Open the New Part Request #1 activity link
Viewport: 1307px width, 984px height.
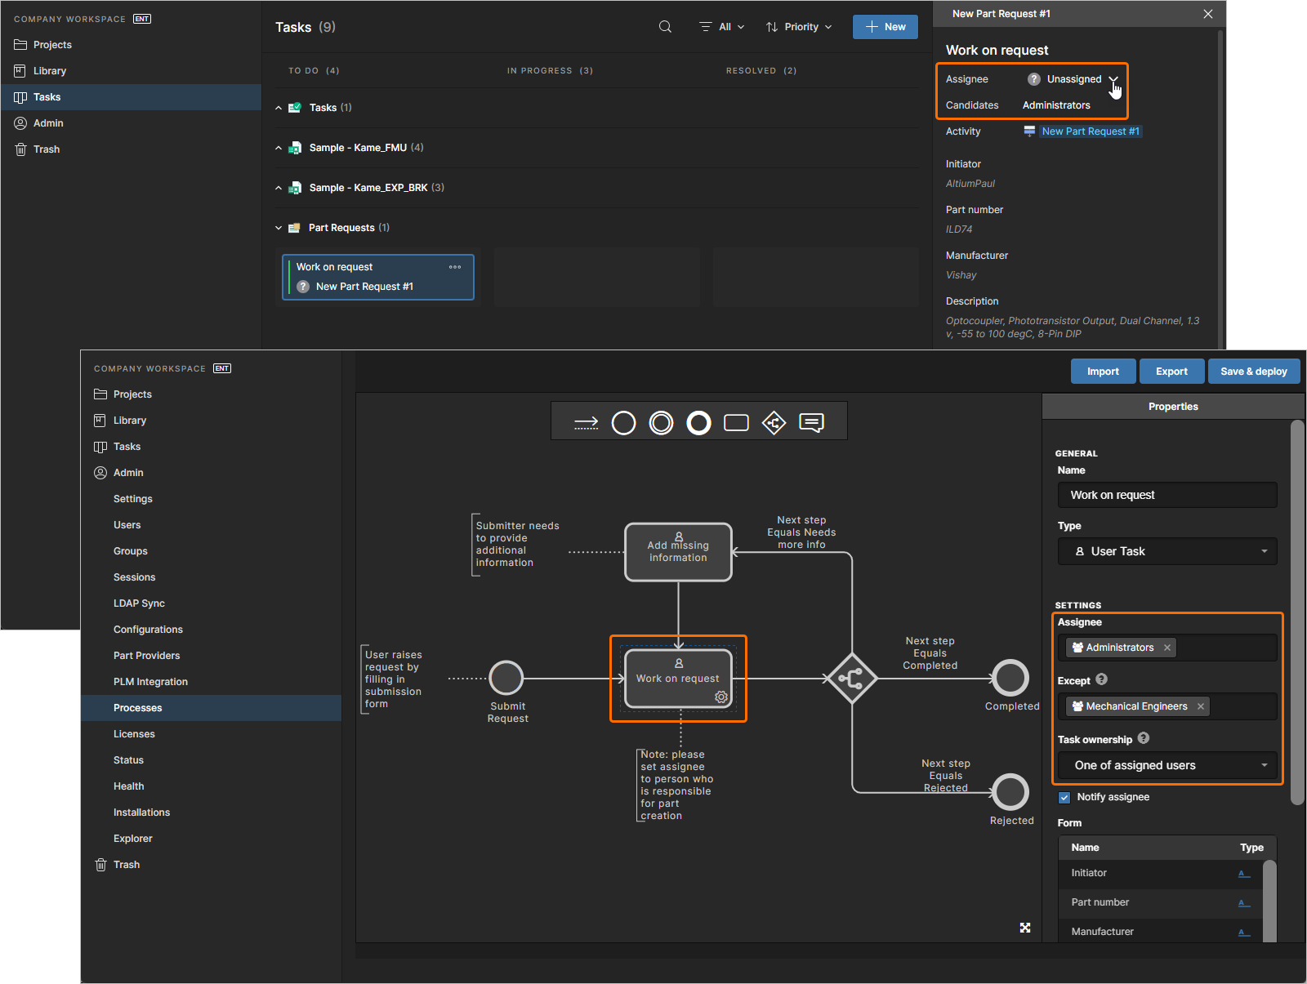(x=1090, y=131)
